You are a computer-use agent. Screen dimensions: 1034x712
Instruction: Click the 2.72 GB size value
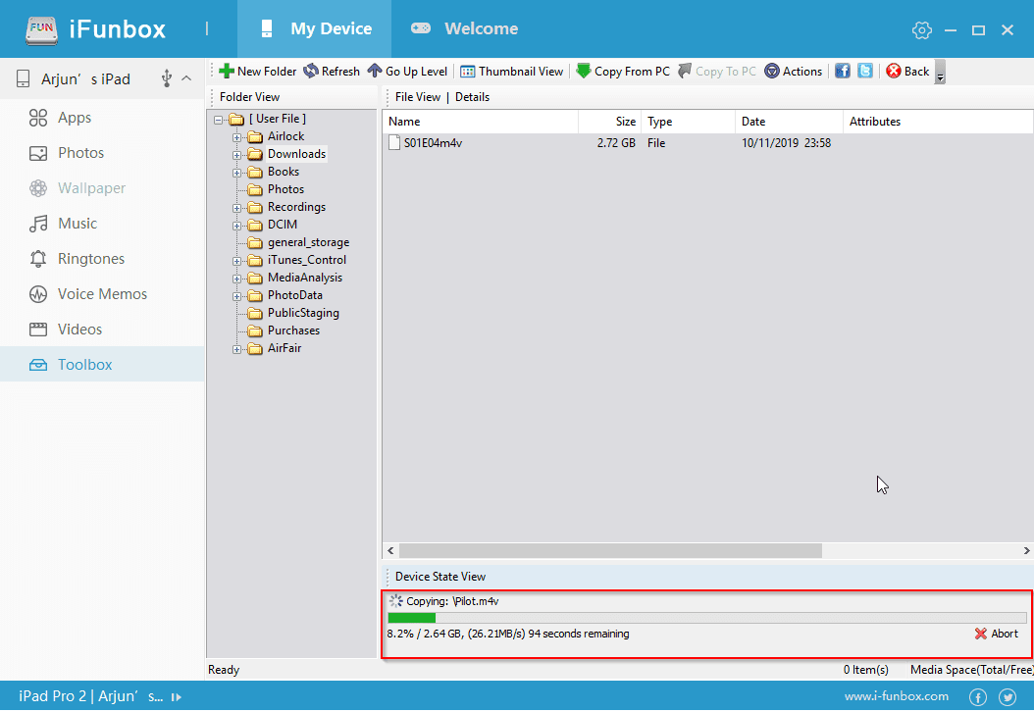[x=616, y=143]
